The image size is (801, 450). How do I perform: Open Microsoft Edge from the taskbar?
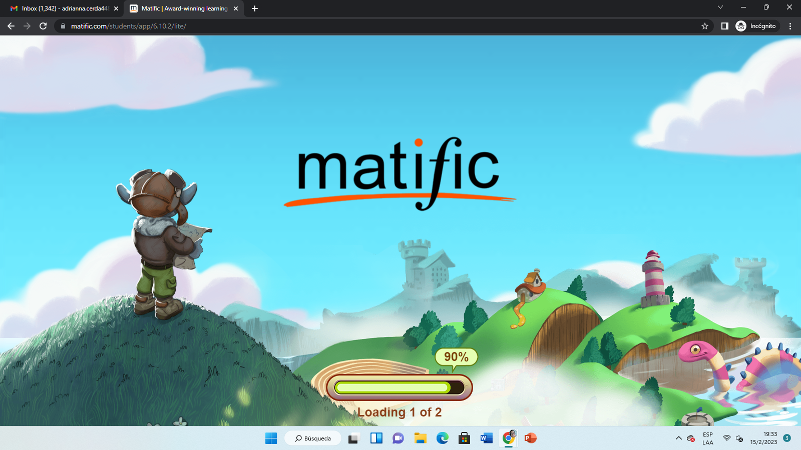(x=442, y=438)
